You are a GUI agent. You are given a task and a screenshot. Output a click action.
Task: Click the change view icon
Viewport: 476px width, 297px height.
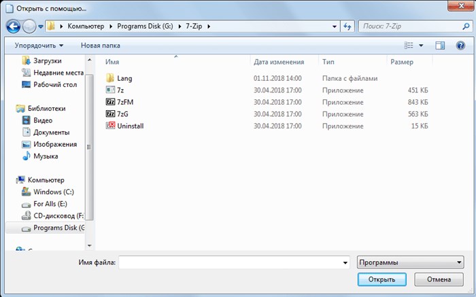pos(409,46)
